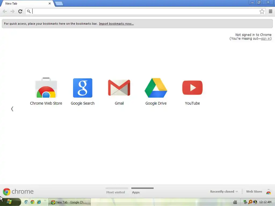Focus the address bar input
Screen dimensions: 275x206
[145, 11]
